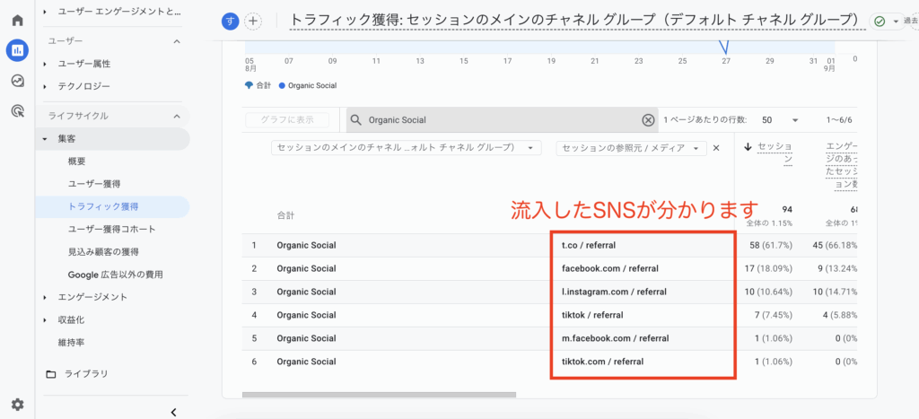Click the green check status icon
The image size is (919, 419).
(880, 22)
